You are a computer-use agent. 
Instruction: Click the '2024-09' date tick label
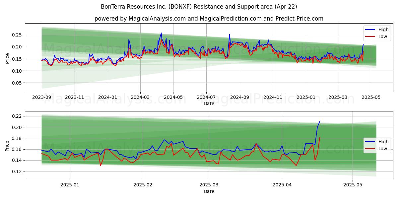(240, 98)
